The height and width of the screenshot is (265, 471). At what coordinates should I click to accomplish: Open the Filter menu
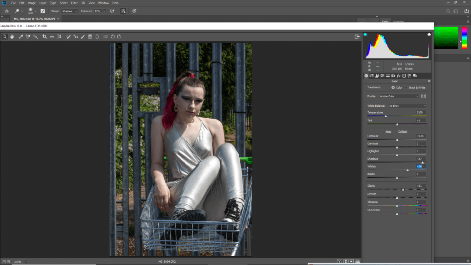[74, 3]
